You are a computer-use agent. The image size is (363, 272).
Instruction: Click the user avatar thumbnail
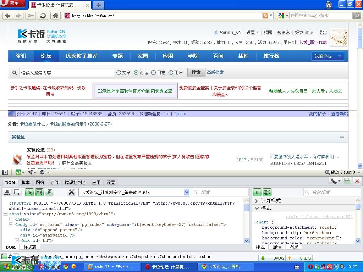(339, 37)
